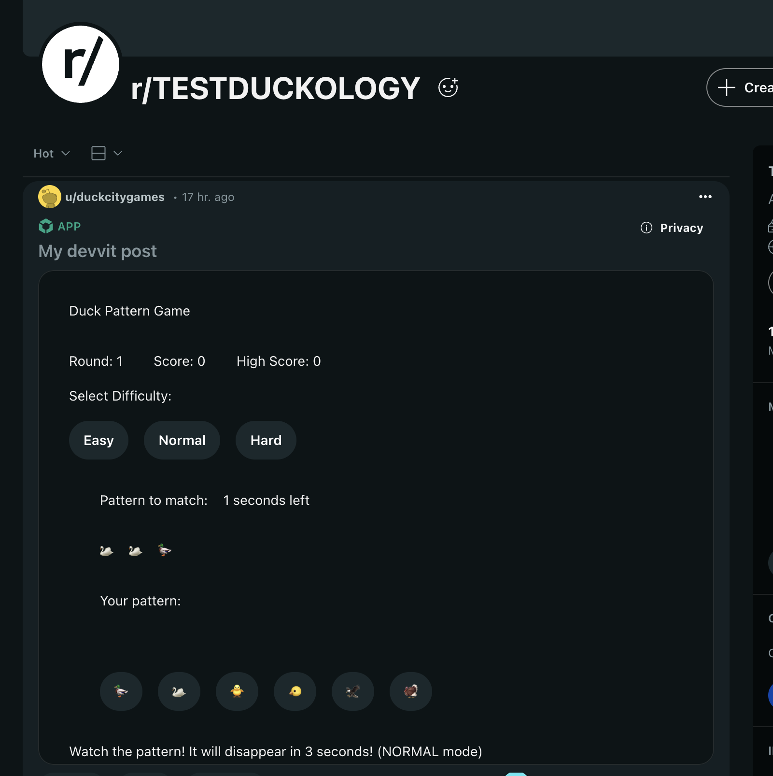Choose the turkey answer button

pos(411,691)
